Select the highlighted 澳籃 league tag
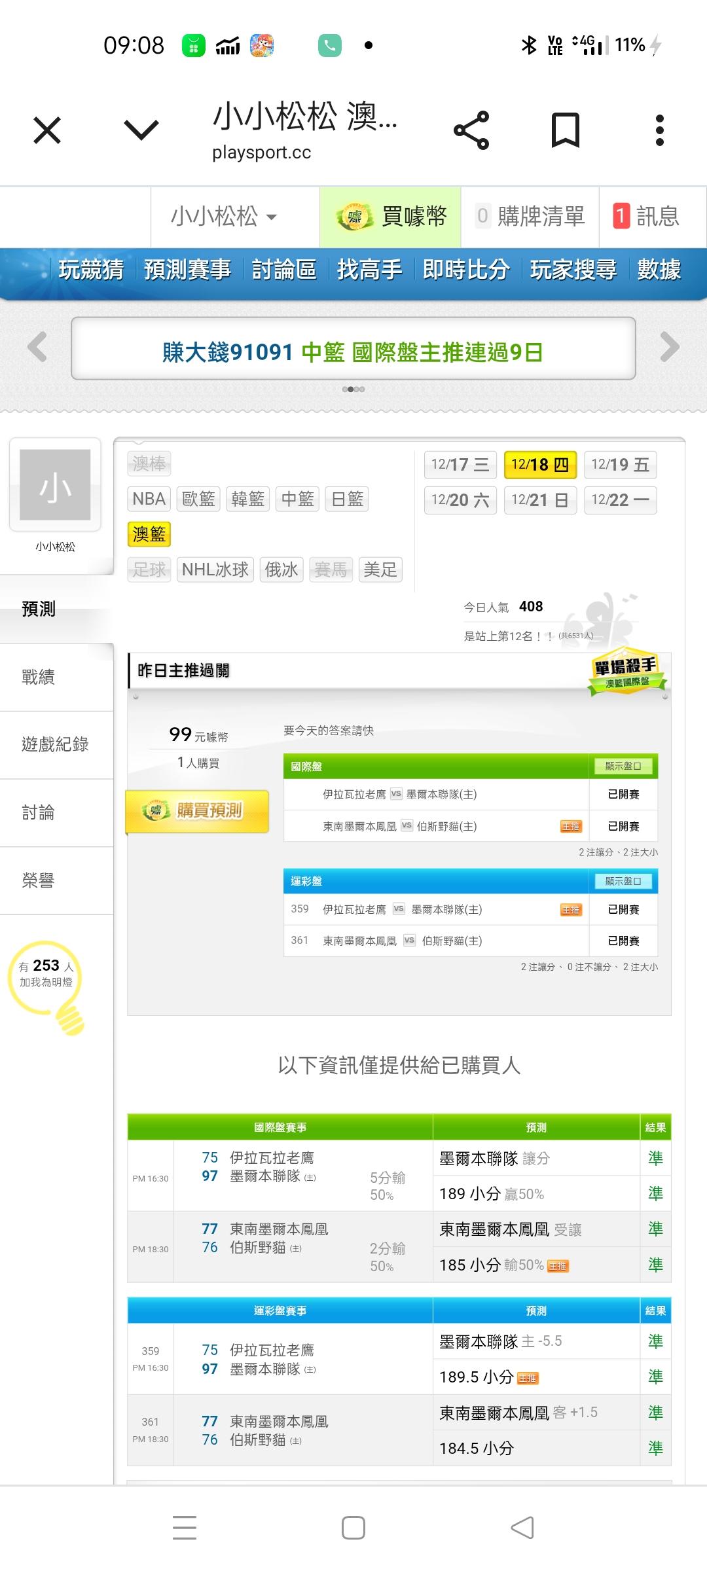Screen dimensions: 707x1571 (149, 534)
